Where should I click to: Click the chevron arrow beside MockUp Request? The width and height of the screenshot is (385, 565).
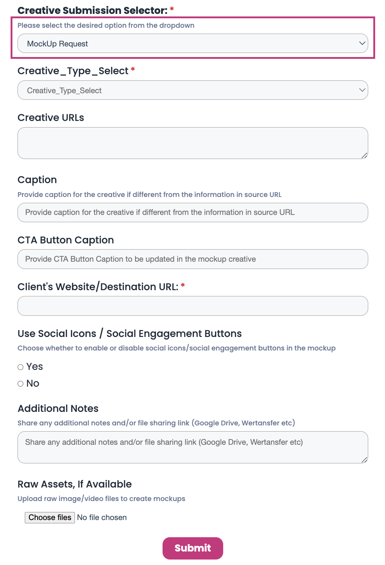coord(362,43)
